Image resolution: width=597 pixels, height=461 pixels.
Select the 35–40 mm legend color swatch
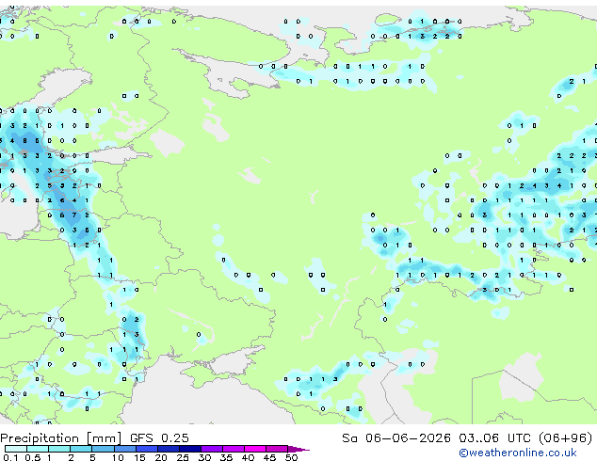point(234,449)
